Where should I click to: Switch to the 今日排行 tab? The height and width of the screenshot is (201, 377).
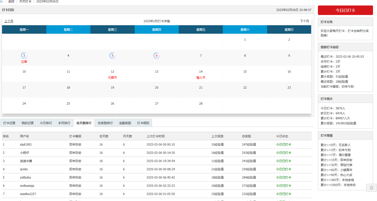click(46, 123)
